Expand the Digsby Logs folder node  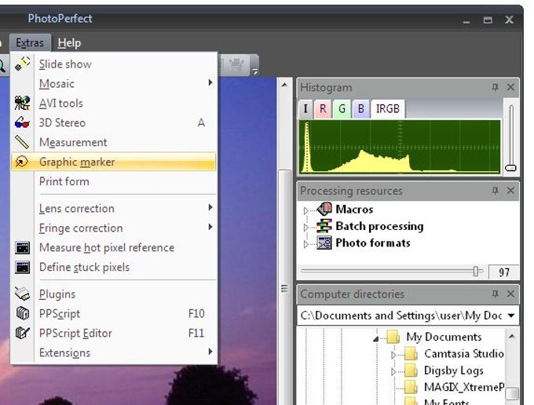[x=393, y=372]
